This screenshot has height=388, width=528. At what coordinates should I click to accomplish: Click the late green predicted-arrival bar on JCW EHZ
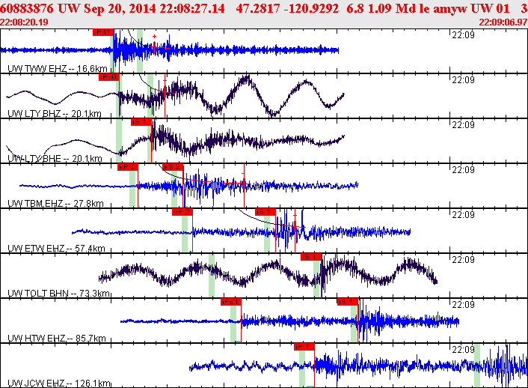[477, 366]
